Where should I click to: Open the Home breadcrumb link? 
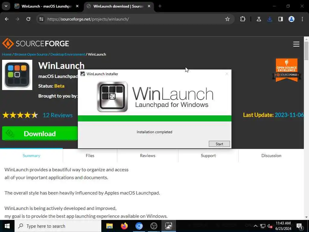pos(7,54)
